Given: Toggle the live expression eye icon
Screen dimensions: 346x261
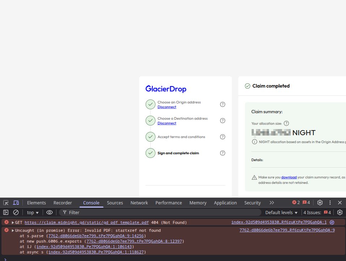Looking at the screenshot, I should 50,212.
